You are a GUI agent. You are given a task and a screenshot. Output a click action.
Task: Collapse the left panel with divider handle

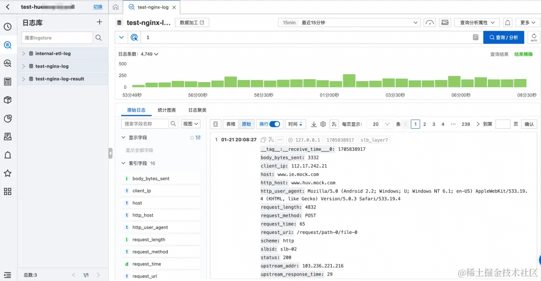(x=110, y=153)
